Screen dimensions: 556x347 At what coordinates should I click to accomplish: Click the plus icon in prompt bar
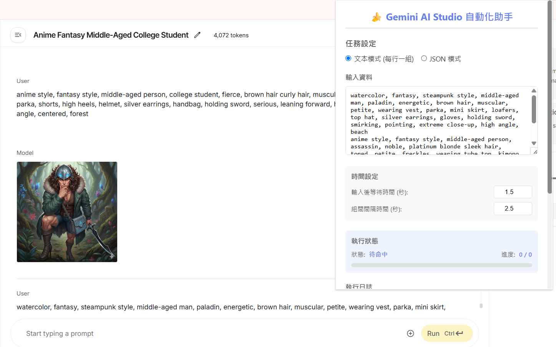[410, 334]
